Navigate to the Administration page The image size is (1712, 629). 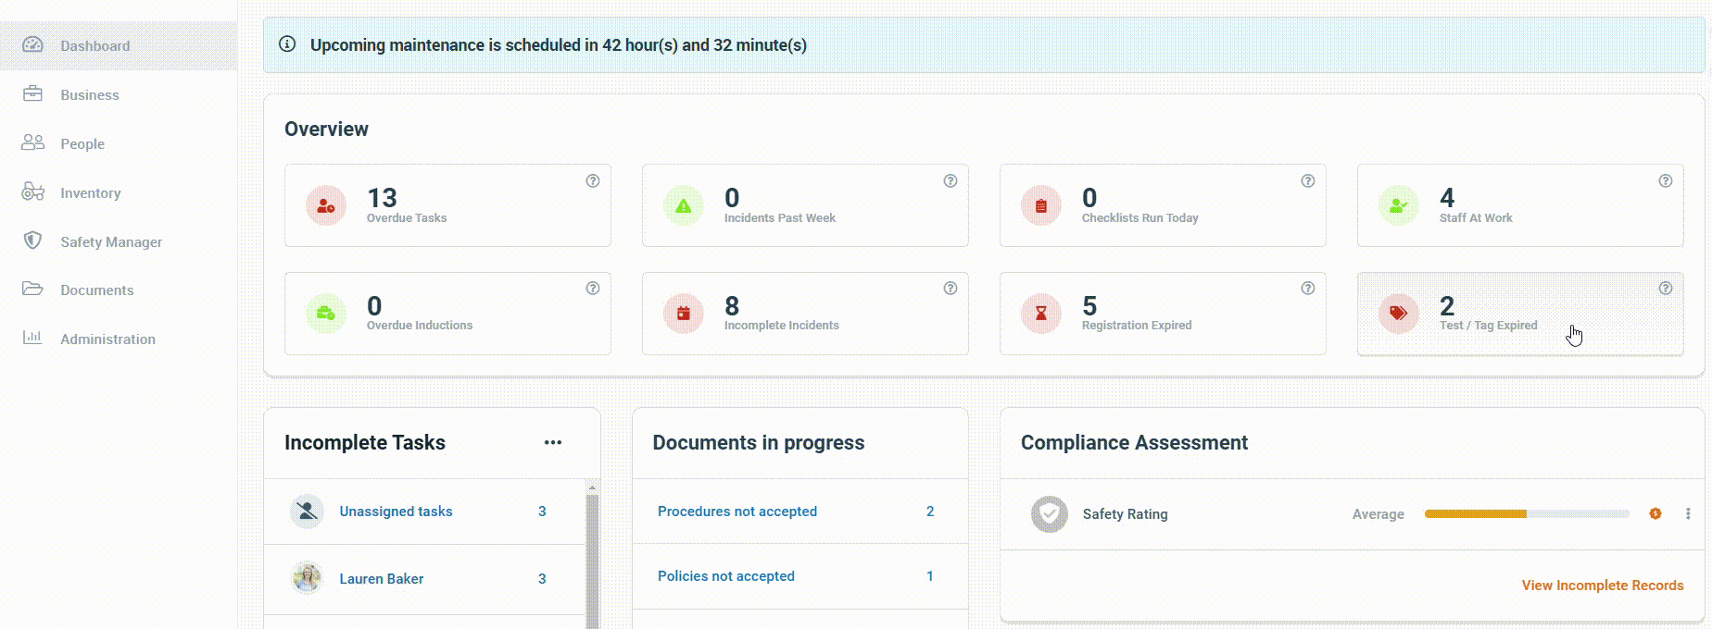107,339
